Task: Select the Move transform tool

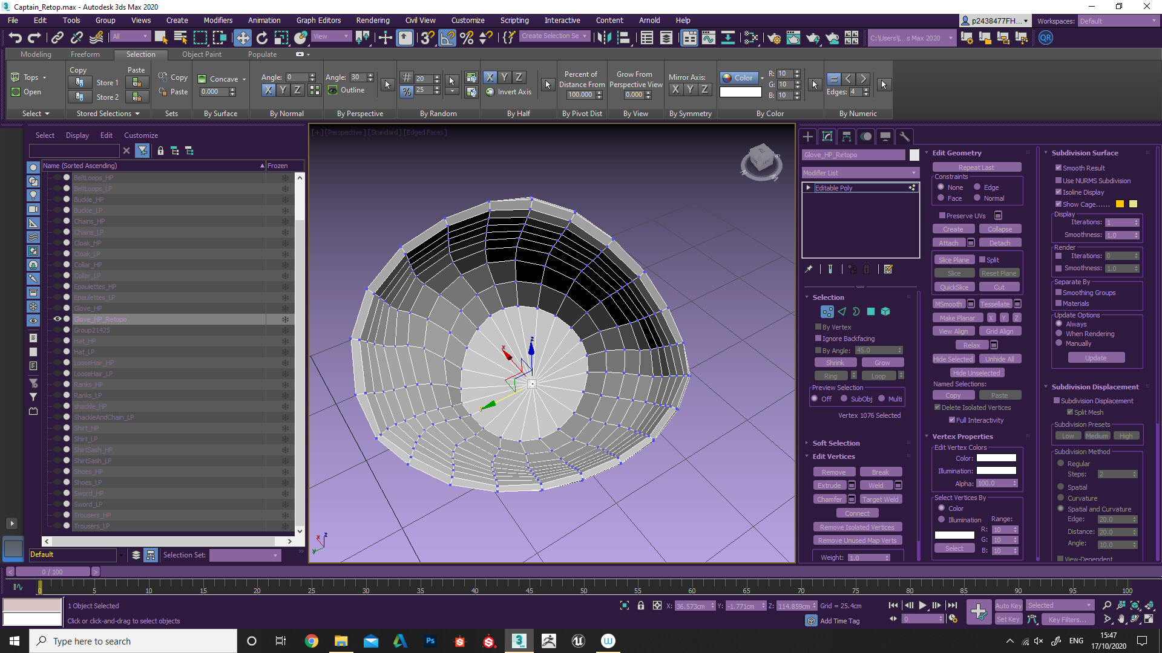Action: (x=242, y=37)
